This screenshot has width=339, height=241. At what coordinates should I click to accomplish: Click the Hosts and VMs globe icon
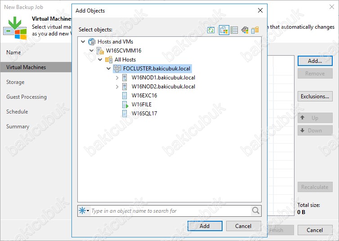click(x=92, y=42)
